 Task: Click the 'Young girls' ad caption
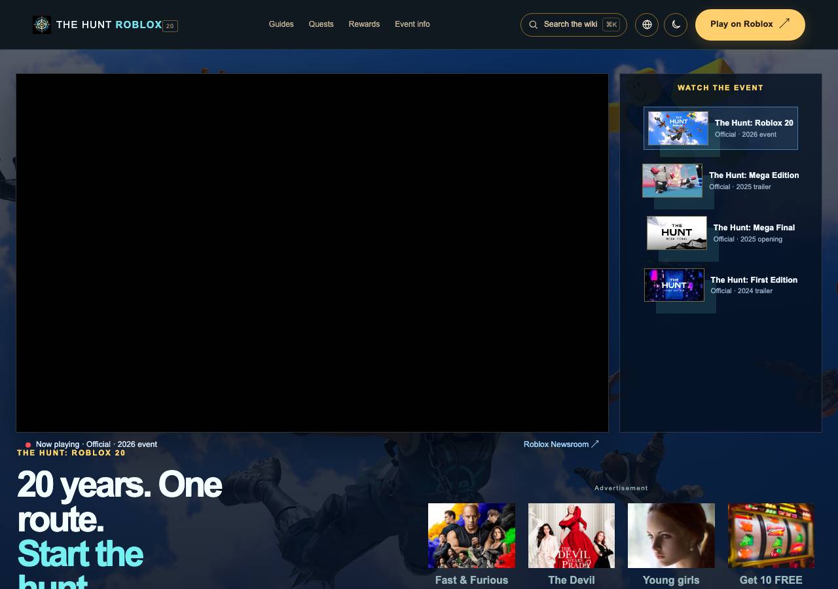click(x=671, y=580)
